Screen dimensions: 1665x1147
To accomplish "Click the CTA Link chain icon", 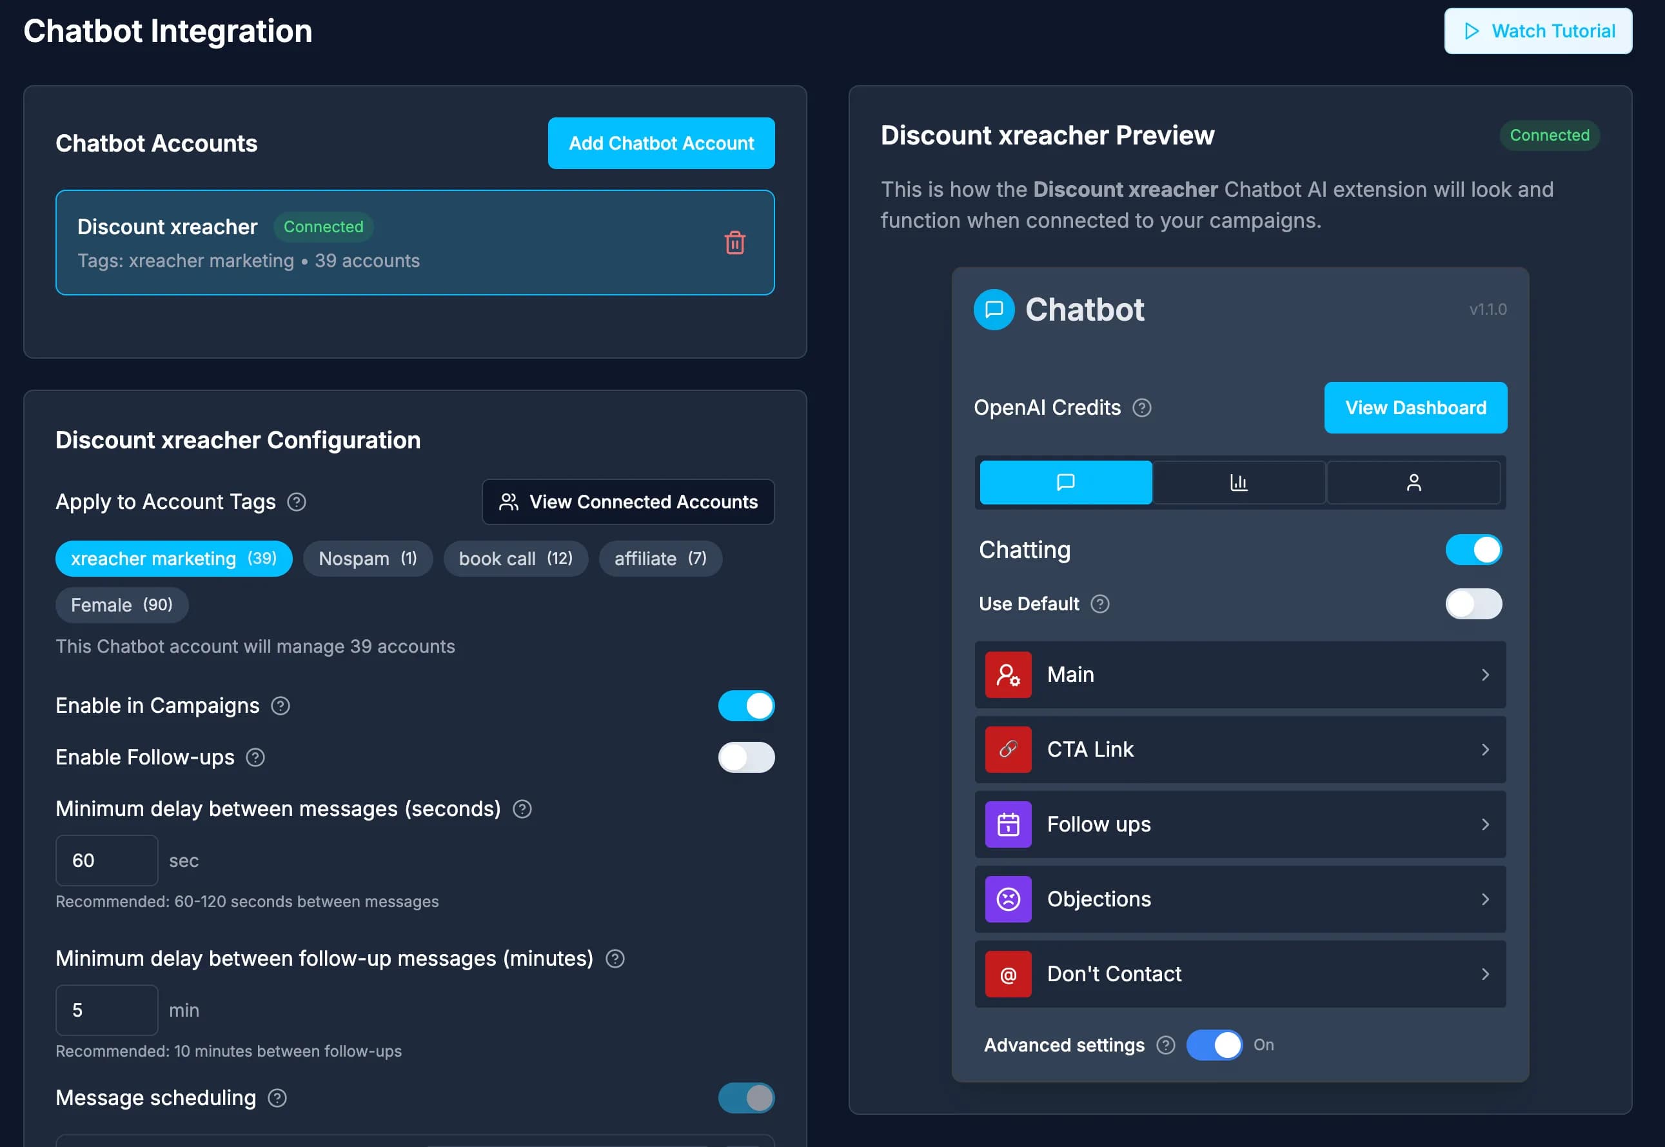I will click(1008, 750).
